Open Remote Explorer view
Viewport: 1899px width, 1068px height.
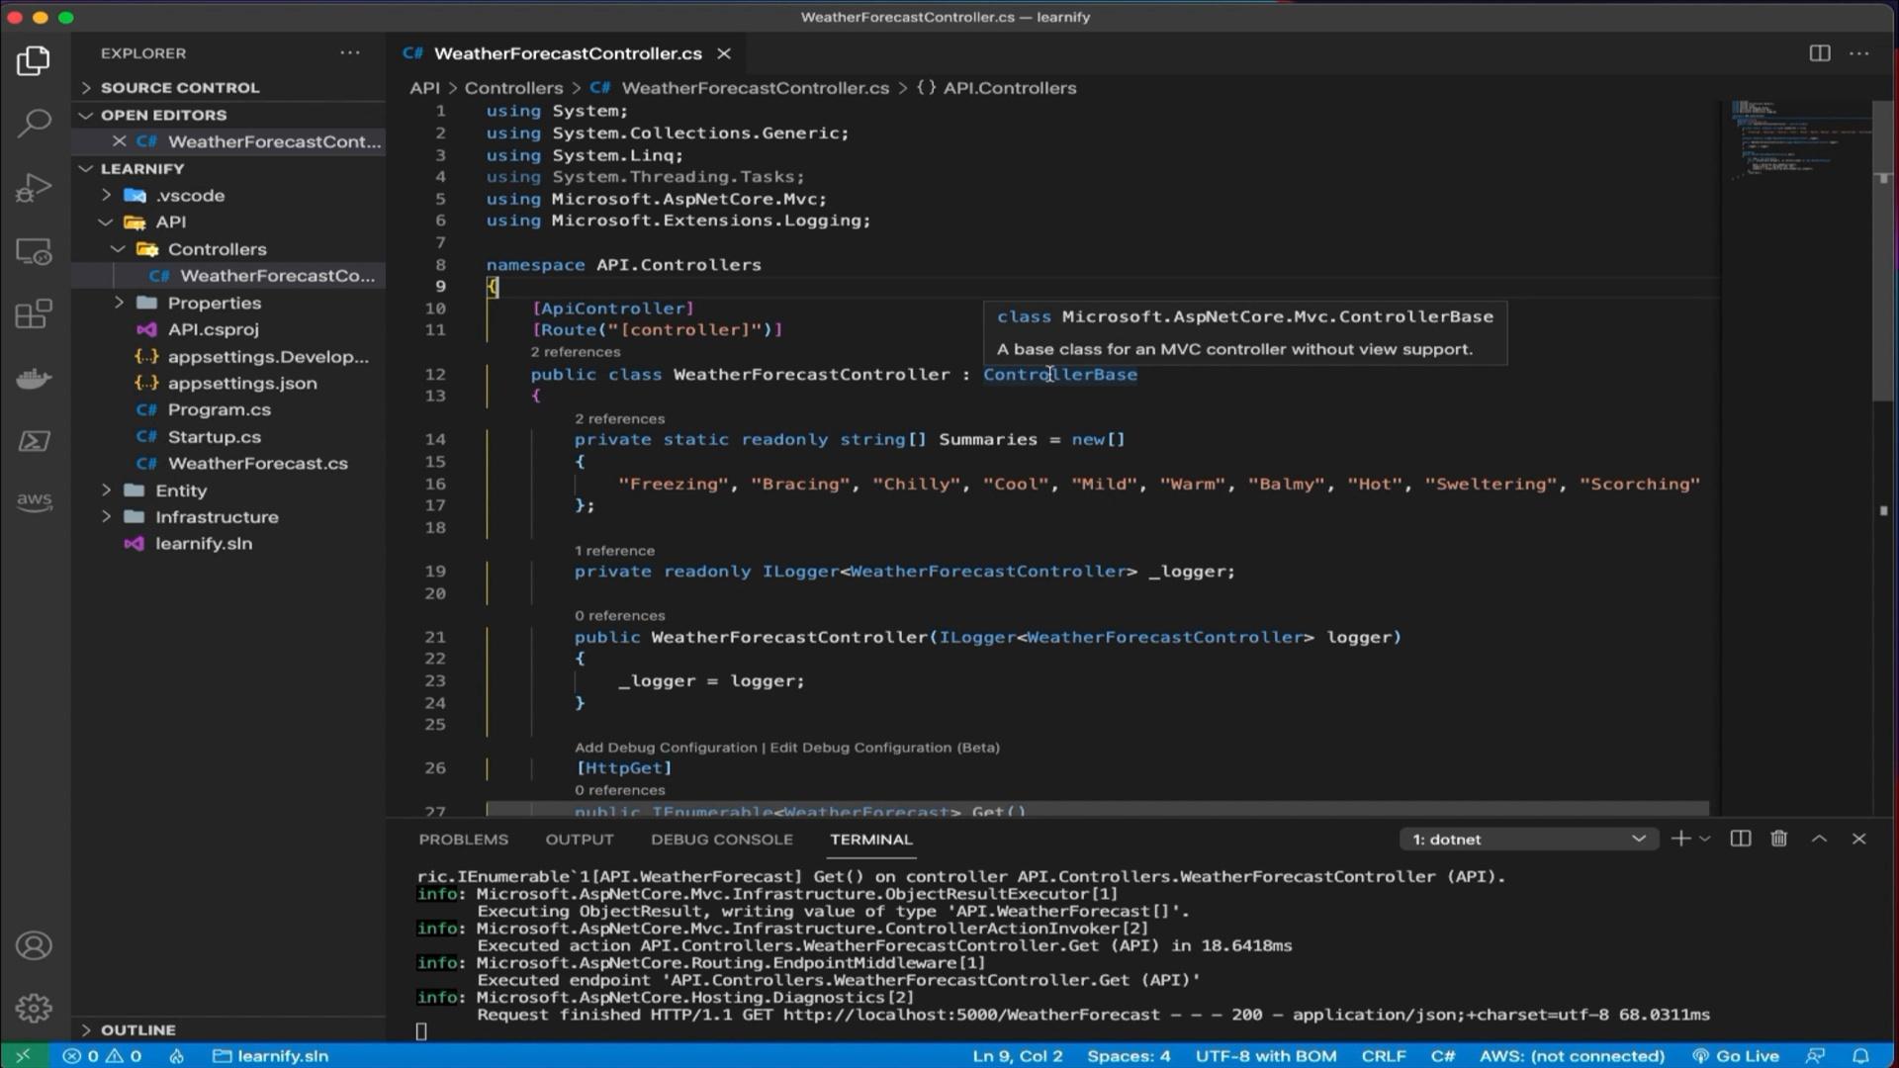click(x=34, y=251)
